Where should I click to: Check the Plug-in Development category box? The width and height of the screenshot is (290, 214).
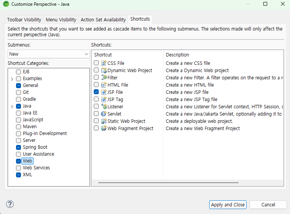pos(19,134)
